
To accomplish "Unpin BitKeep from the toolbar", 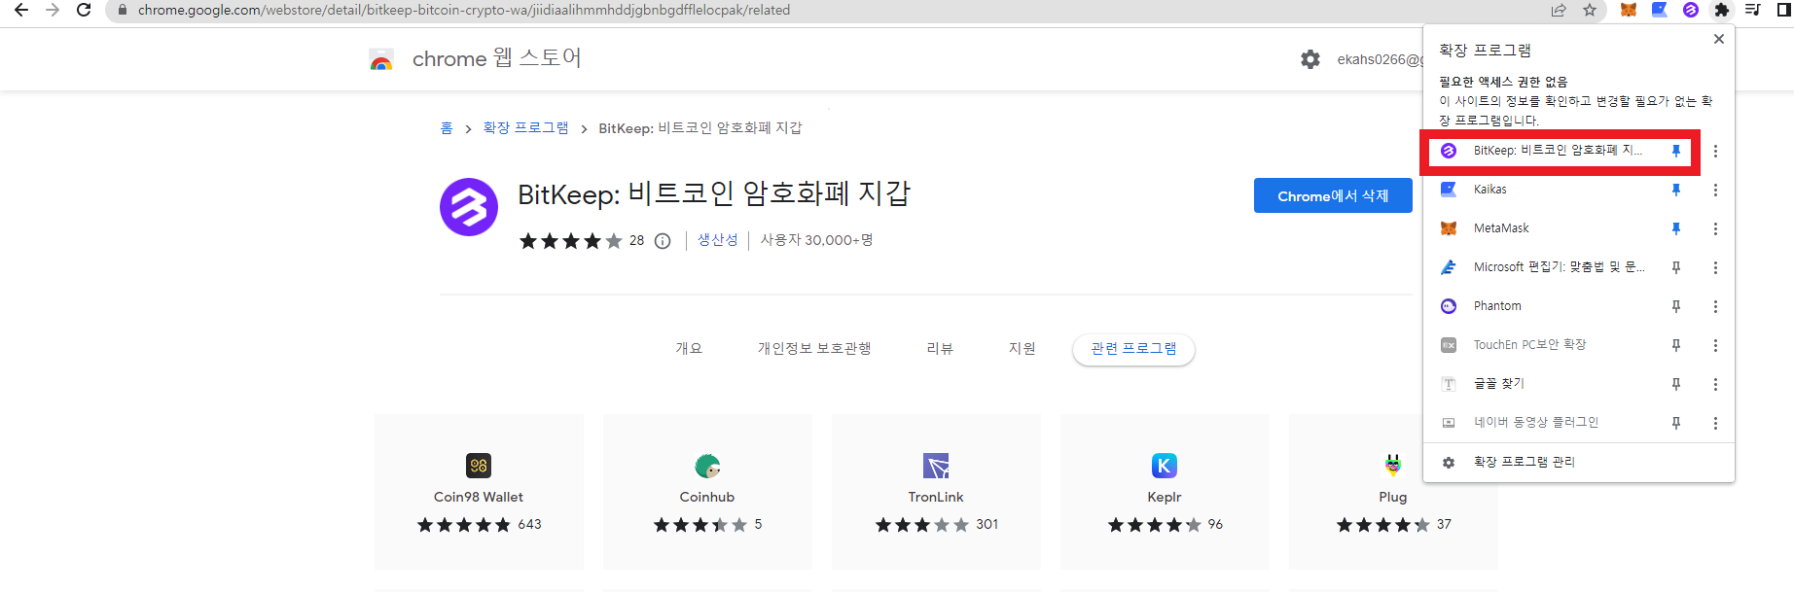I will [1675, 151].
